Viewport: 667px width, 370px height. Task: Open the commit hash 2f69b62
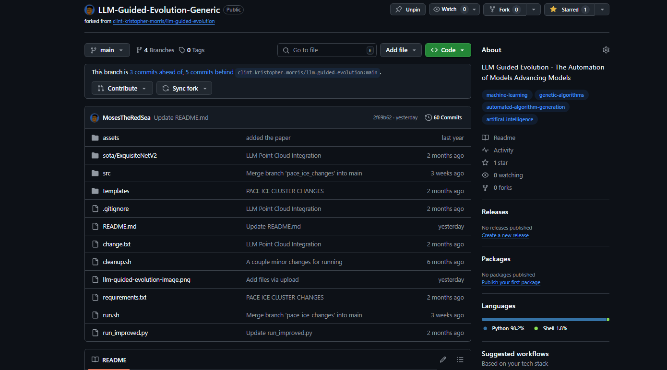click(382, 117)
